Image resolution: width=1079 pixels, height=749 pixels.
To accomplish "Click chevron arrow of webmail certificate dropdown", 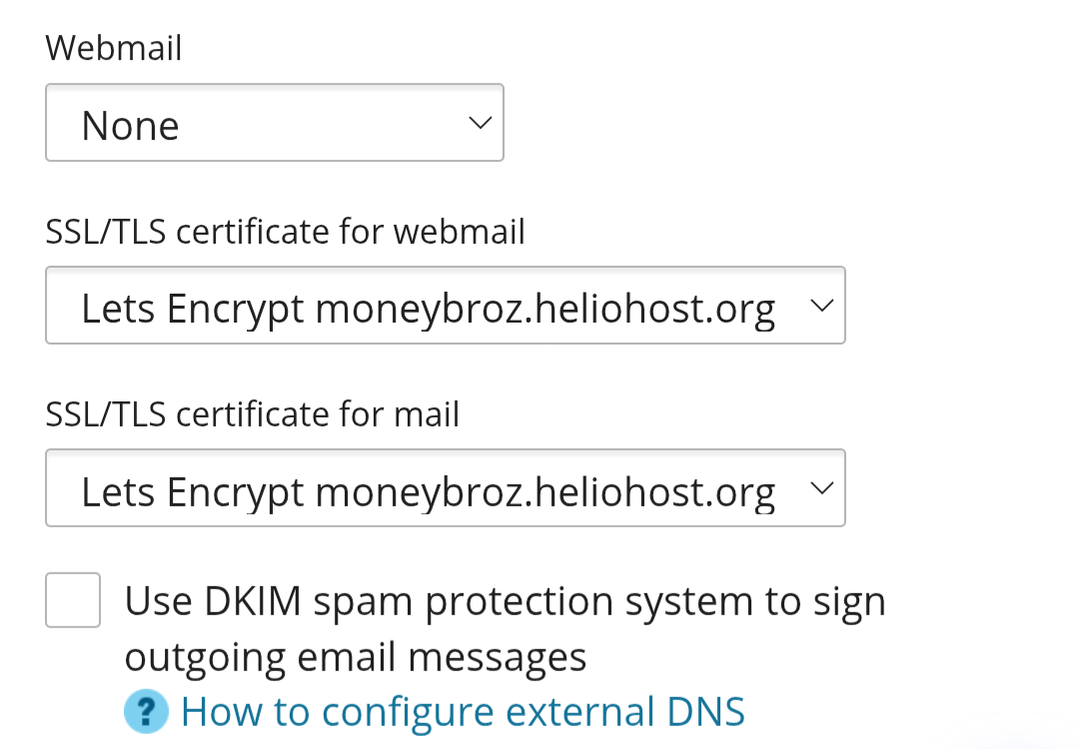I will [x=821, y=306].
